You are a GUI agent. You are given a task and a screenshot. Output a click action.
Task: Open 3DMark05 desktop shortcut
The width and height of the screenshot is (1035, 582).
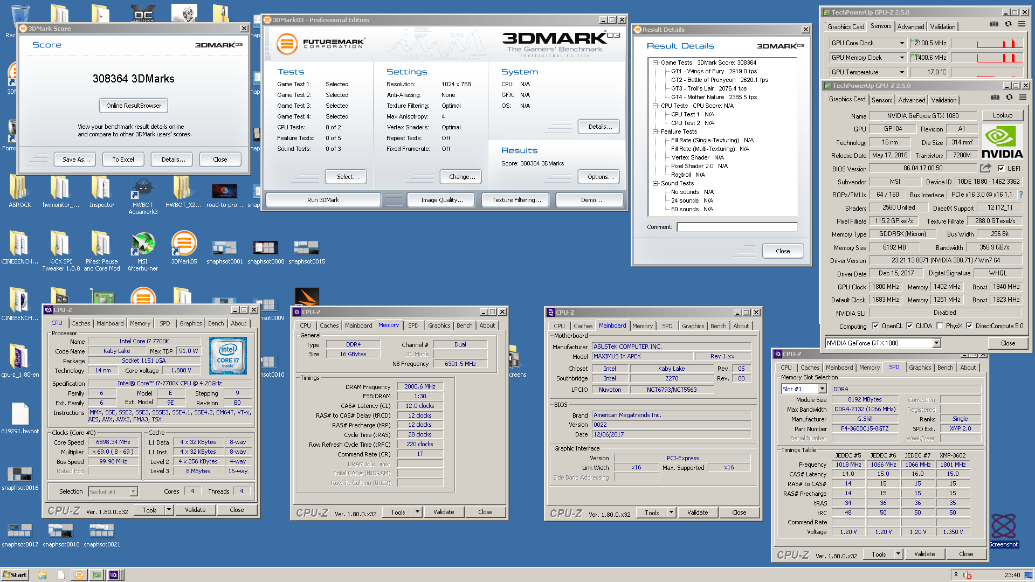(184, 248)
